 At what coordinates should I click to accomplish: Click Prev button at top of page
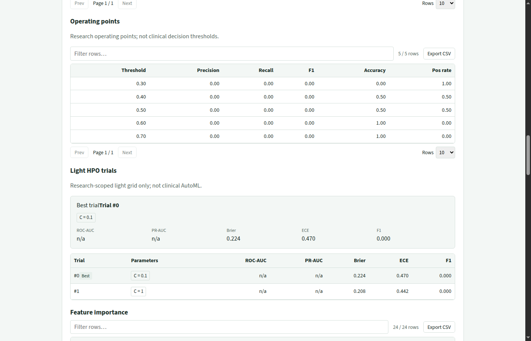pos(79,3)
